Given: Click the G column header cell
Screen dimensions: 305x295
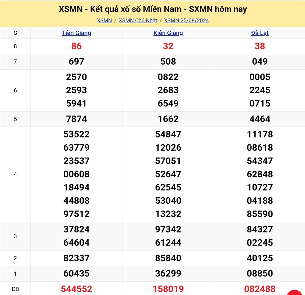Looking at the screenshot, I should [15, 33].
